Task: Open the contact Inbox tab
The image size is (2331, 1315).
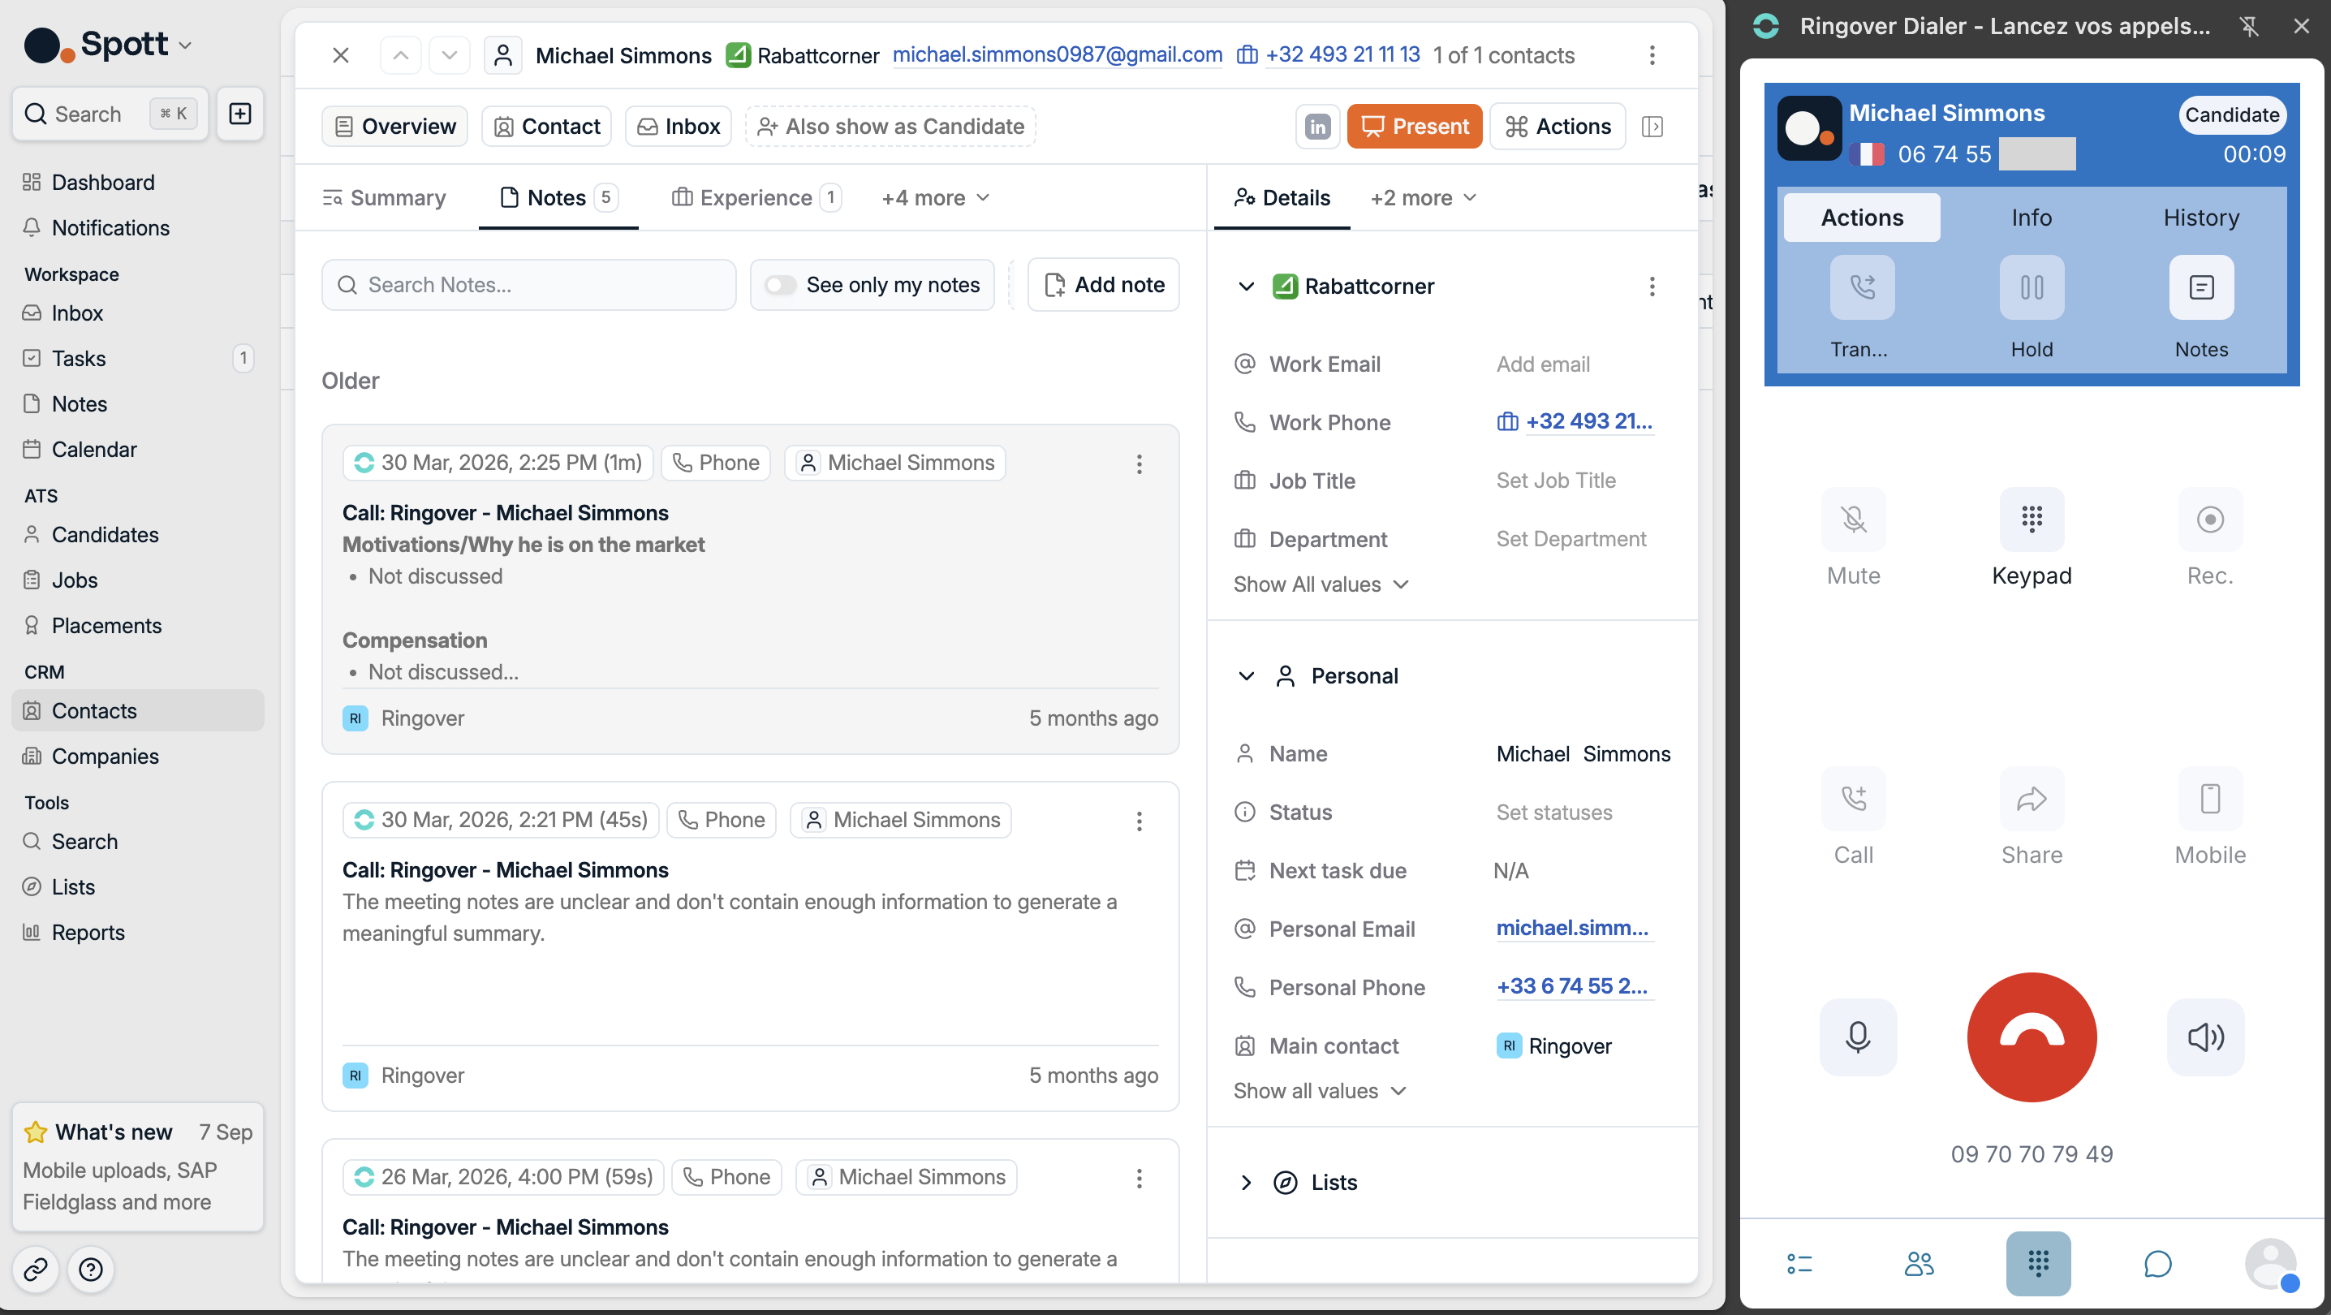Action: tap(678, 127)
